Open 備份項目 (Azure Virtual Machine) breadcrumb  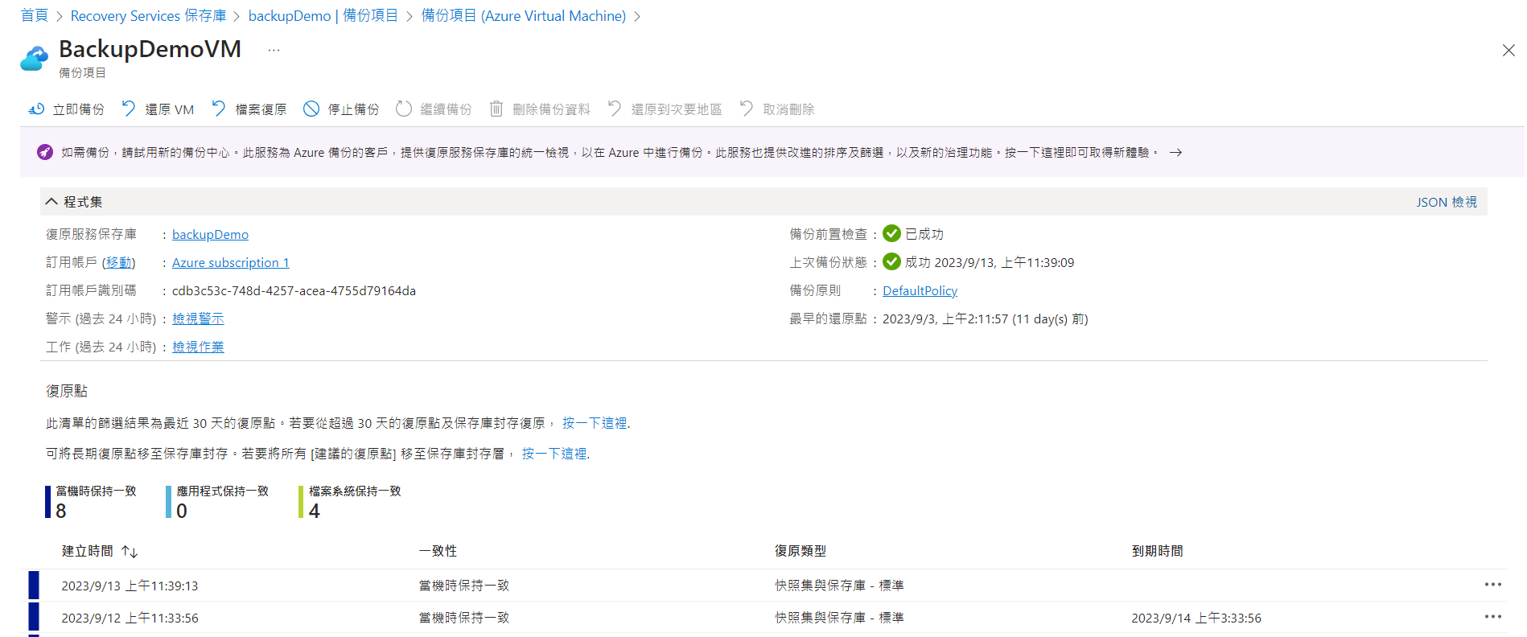[524, 16]
